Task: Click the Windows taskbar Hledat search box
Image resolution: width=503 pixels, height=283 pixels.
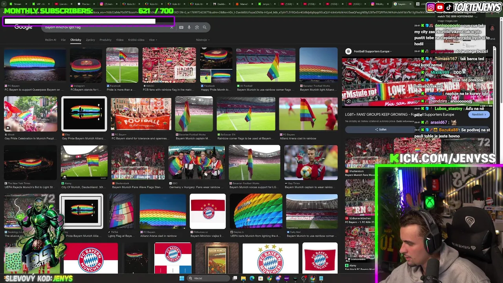Action: click(207, 278)
